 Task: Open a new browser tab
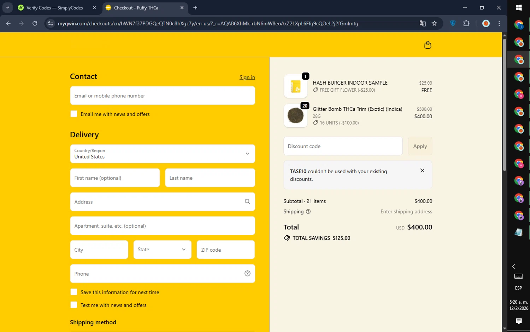195,7
